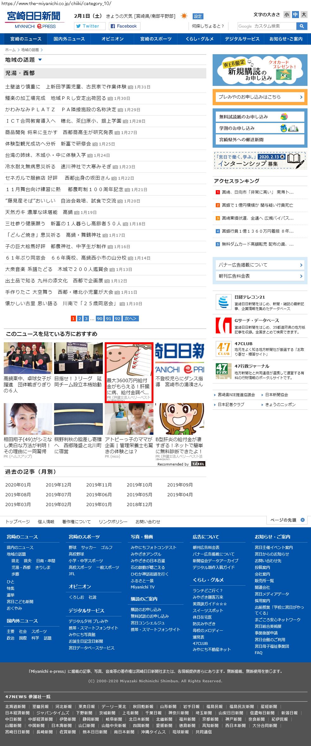Expand バナー広告掲載について link arrow

pyautogui.click(x=301, y=265)
